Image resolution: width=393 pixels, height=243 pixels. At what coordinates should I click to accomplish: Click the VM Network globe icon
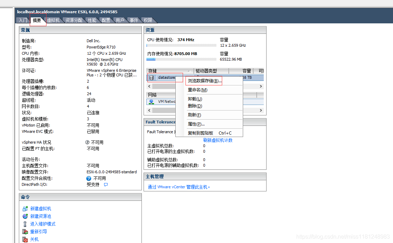(151, 101)
